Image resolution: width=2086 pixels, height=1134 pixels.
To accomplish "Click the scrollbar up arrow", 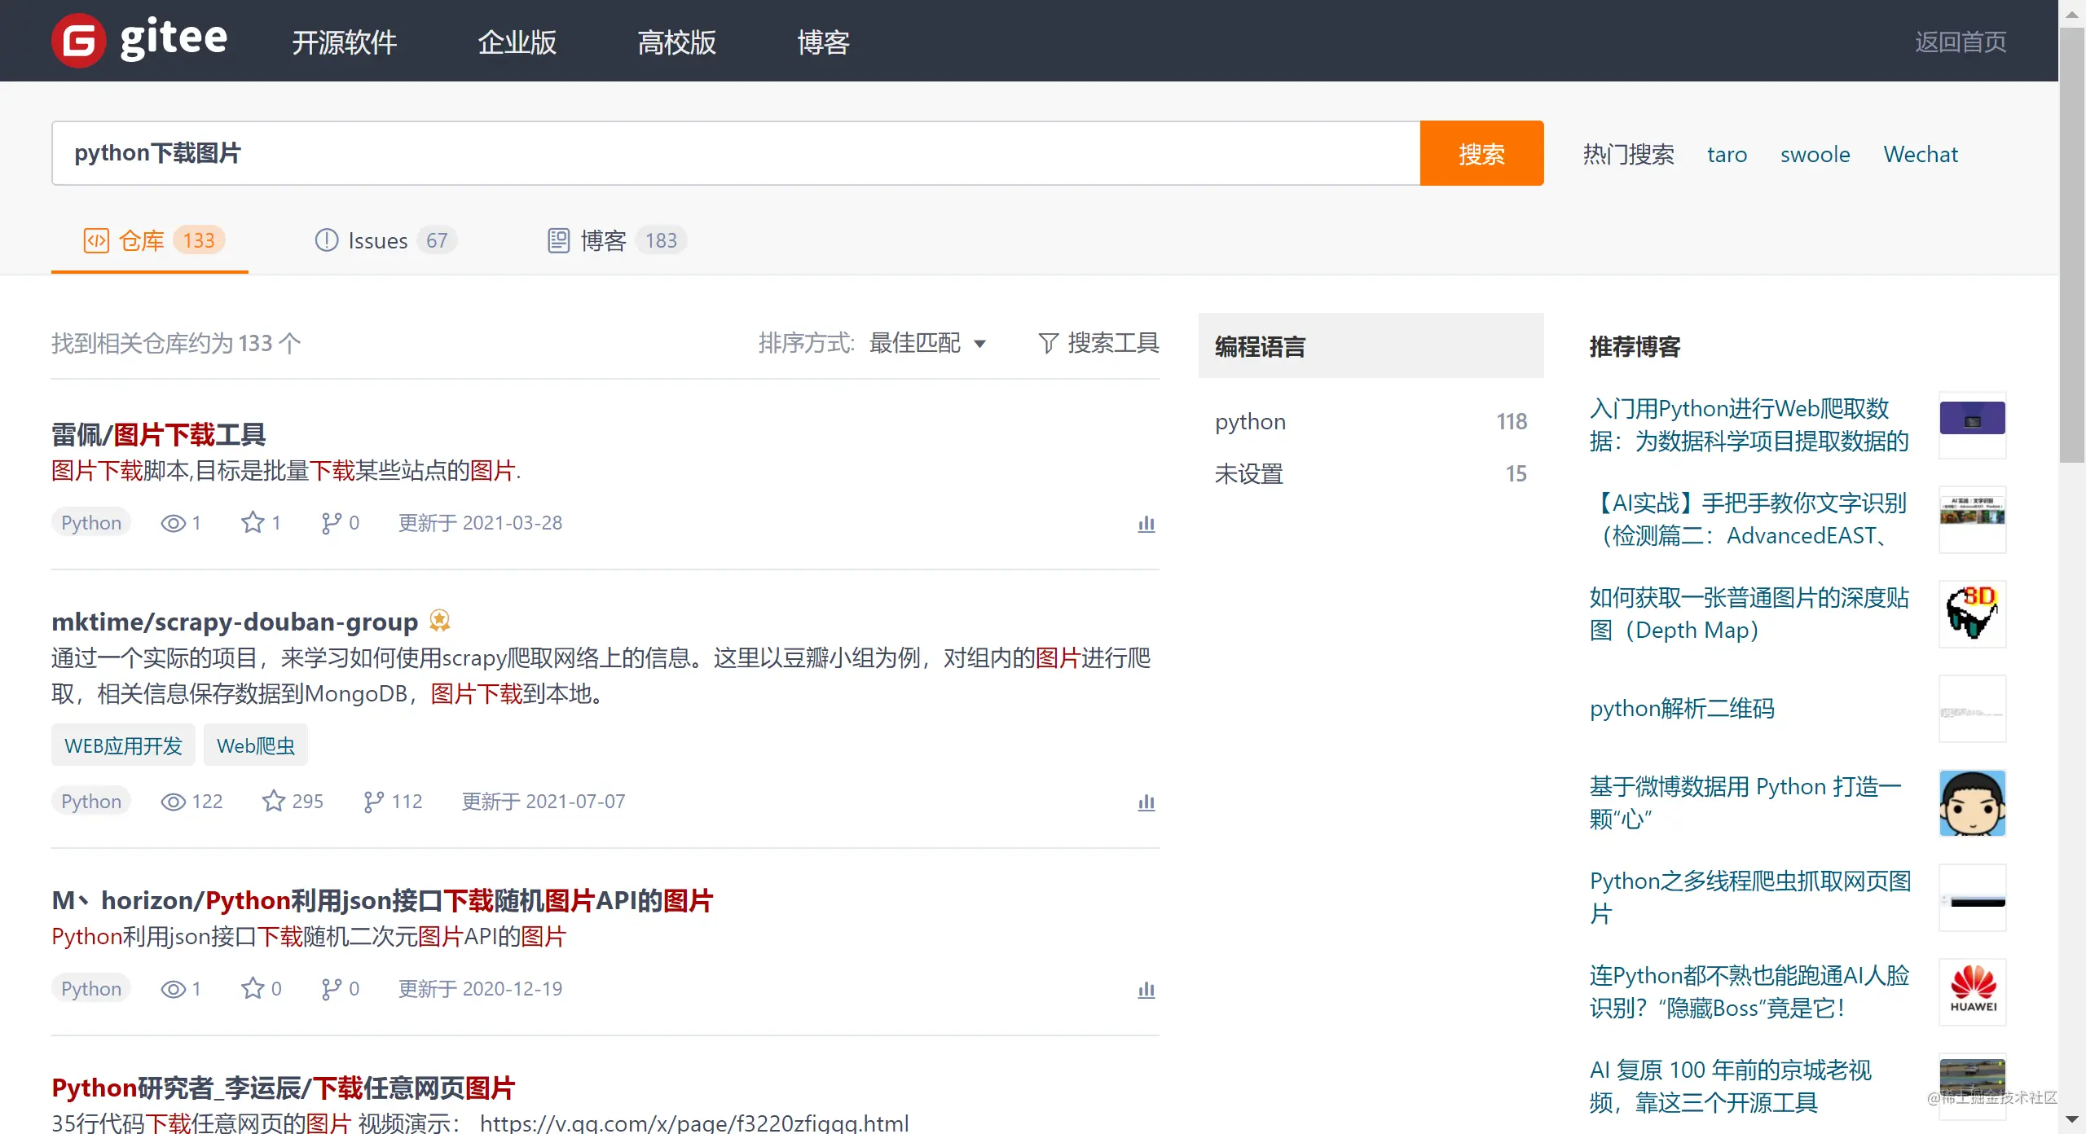I will pos(2072,14).
